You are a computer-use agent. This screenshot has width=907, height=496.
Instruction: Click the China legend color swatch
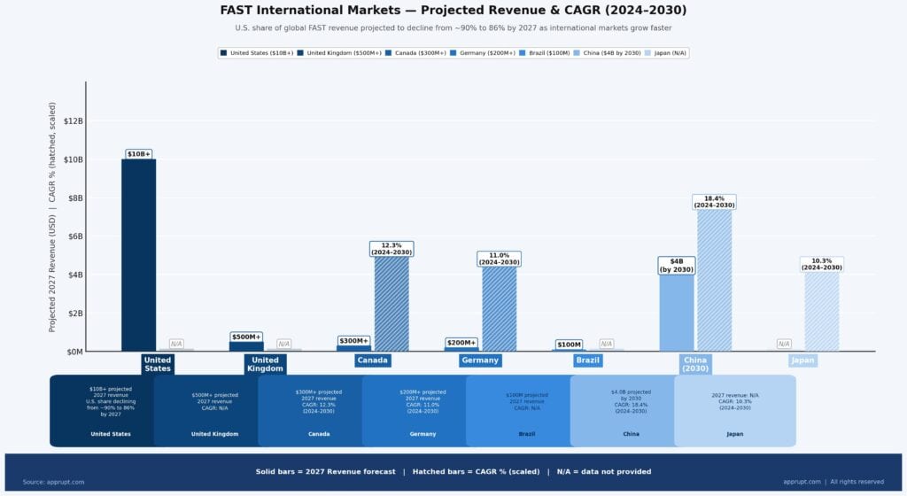pyautogui.click(x=577, y=53)
